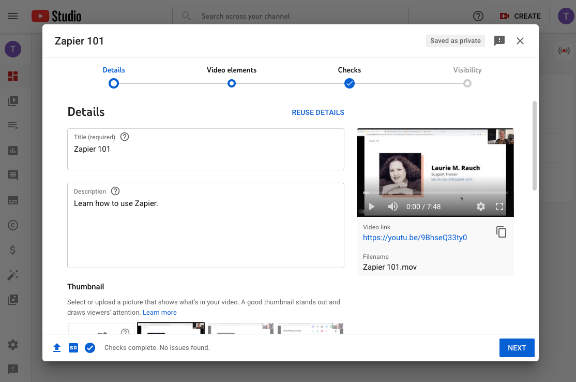Open Analytics bar chart icon in sidebar
576x382 pixels.
coord(13,151)
